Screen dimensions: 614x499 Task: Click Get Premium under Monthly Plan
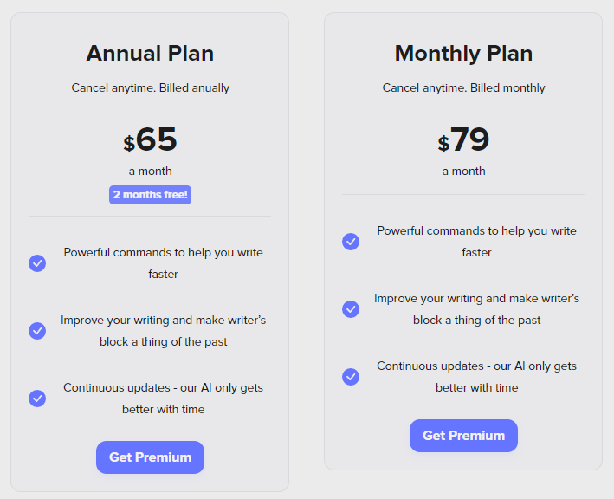(463, 436)
